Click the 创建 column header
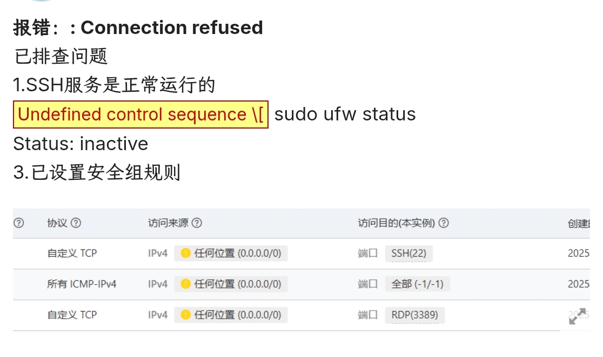 click(578, 223)
